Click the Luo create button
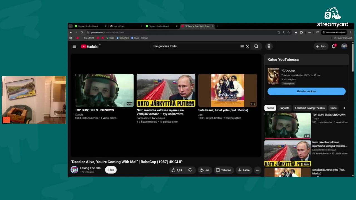This screenshot has height=200, width=356. click(321, 46)
